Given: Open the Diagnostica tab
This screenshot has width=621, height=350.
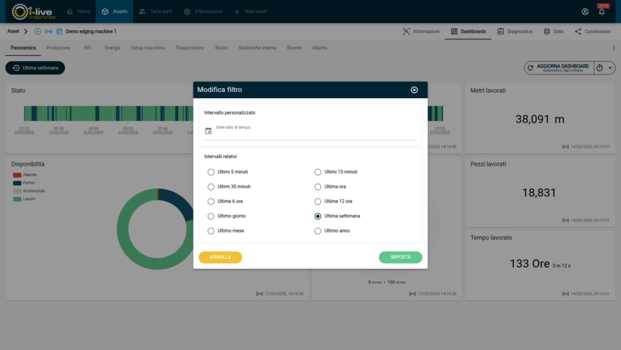Looking at the screenshot, I should (x=514, y=31).
